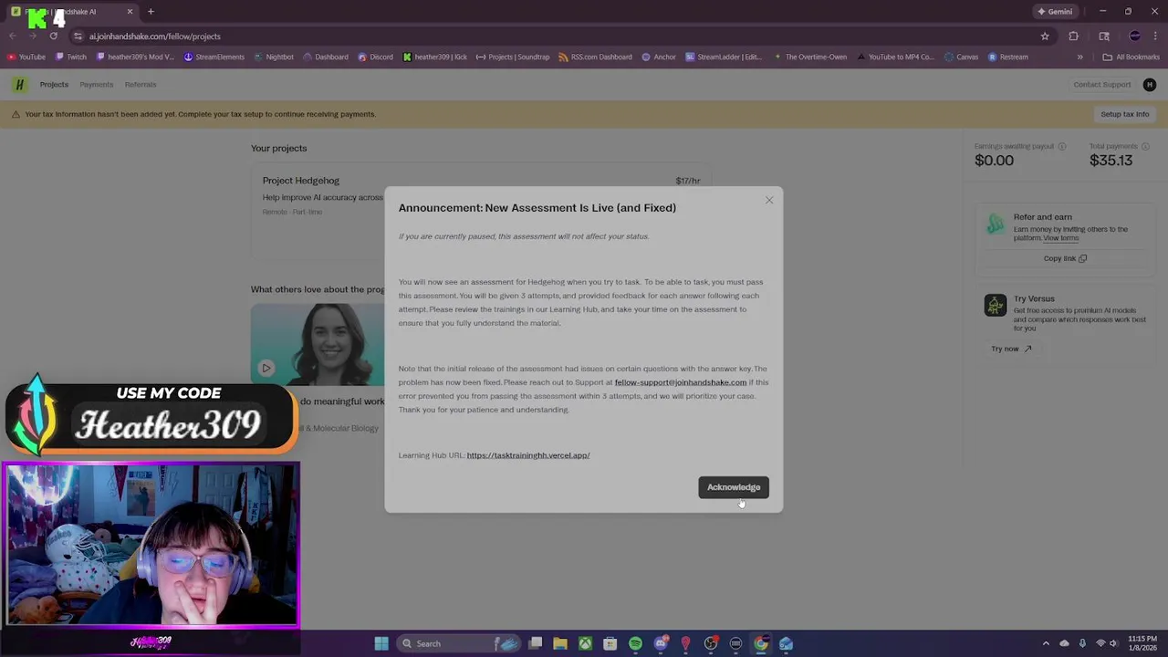Open the clock and date panel

[1142, 643]
